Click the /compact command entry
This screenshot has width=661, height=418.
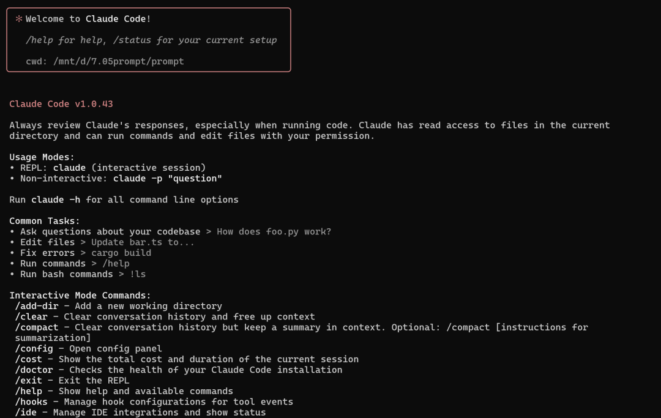tap(301, 332)
